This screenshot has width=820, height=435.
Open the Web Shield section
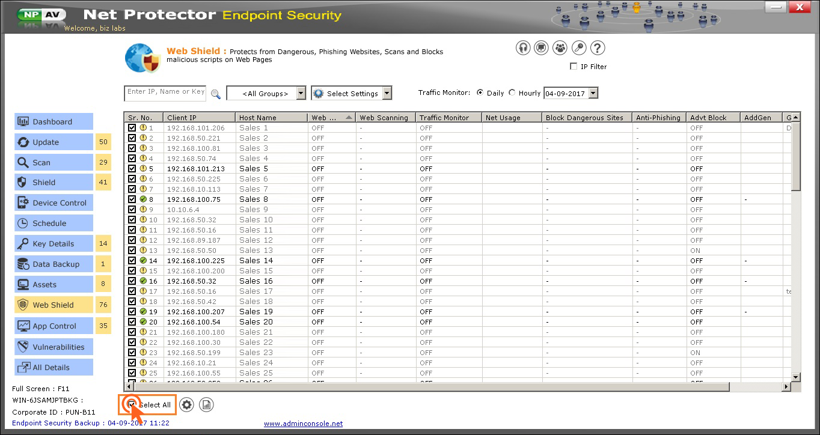pos(54,305)
